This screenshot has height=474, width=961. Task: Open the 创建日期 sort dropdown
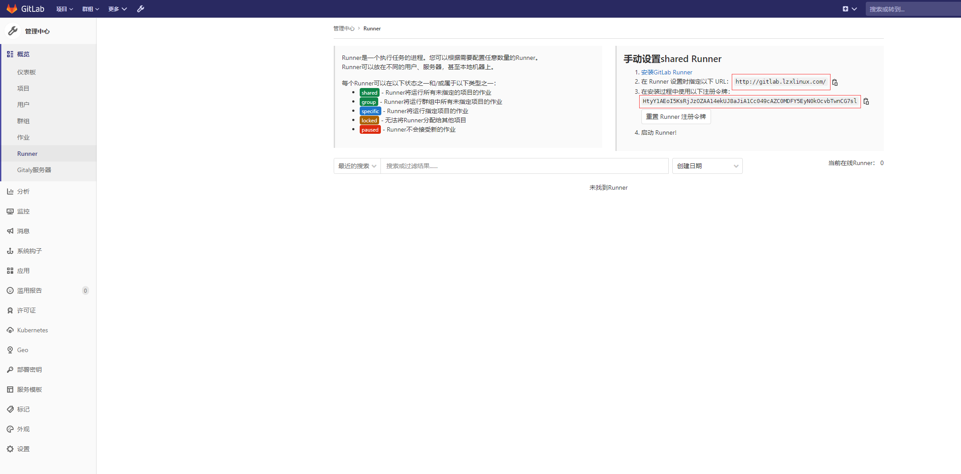coord(707,166)
